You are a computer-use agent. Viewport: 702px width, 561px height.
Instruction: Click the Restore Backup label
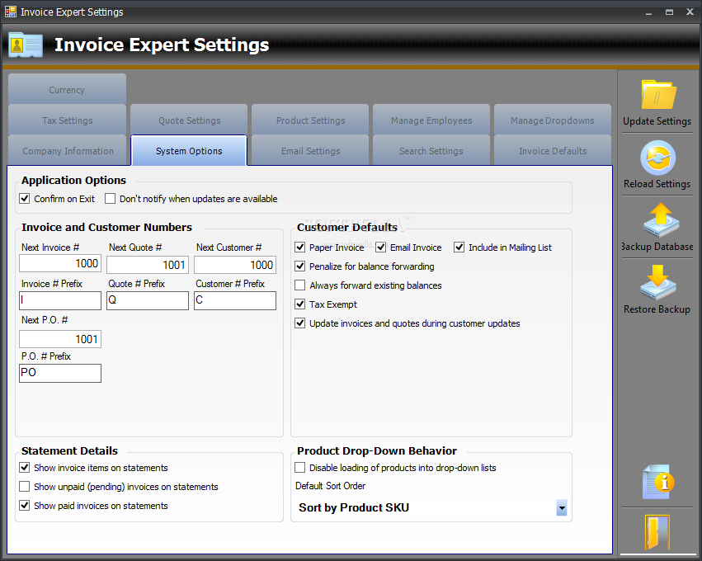[x=657, y=309]
